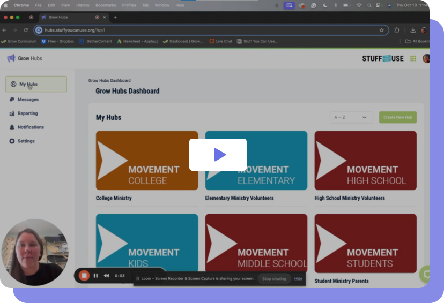444x303 pixels.
Task: Open the GatherContent bookmark
Action: (x=95, y=41)
